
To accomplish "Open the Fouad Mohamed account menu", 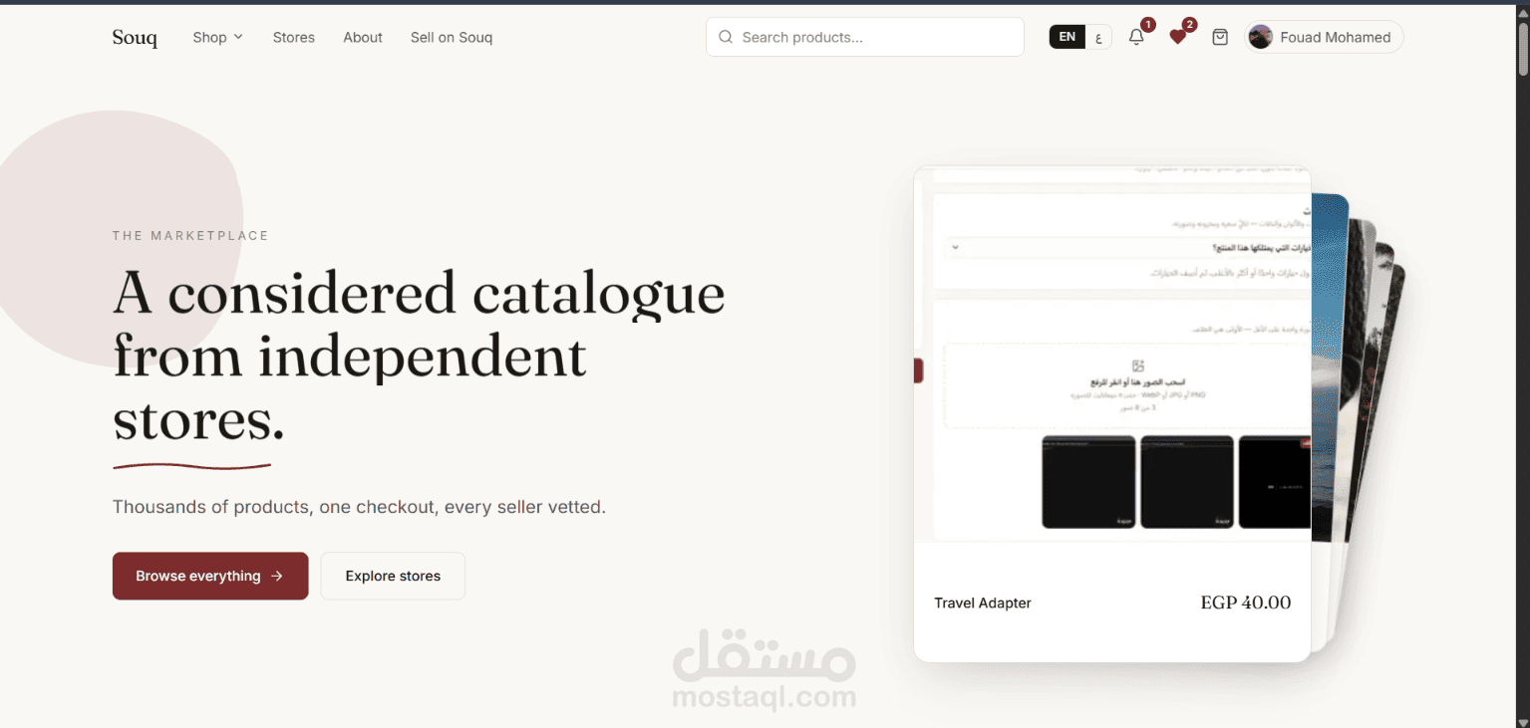I will point(1324,37).
